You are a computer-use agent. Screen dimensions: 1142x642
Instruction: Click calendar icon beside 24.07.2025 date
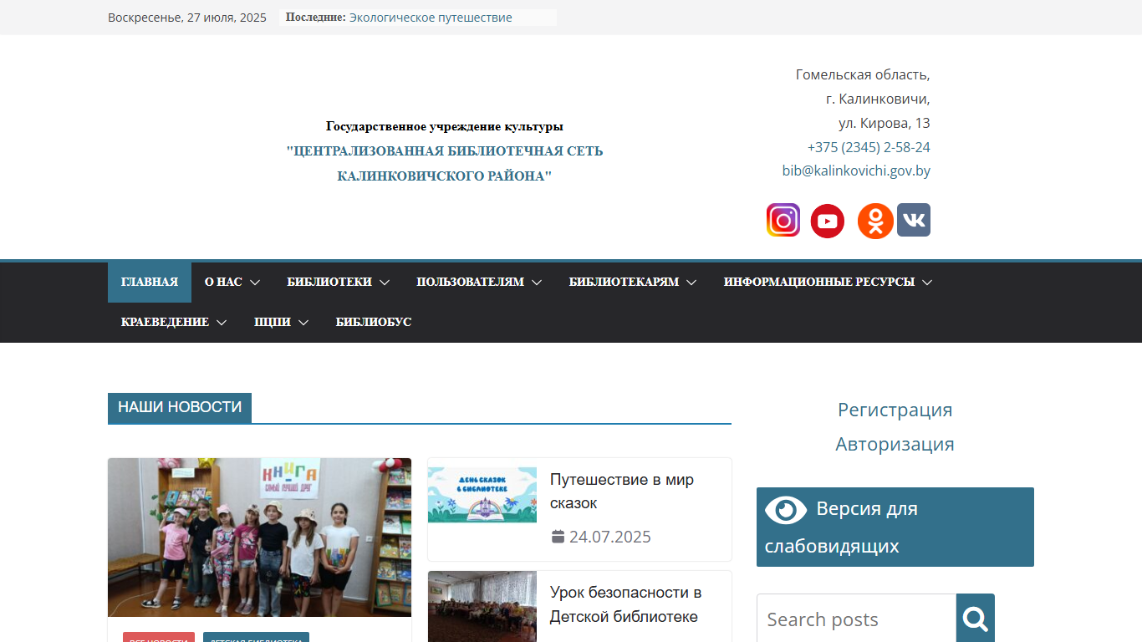pos(558,537)
